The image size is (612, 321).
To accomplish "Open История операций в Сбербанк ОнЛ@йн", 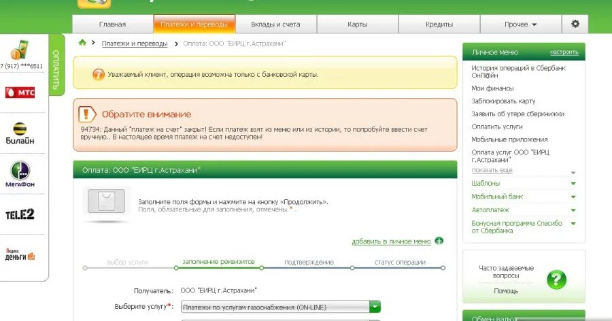I will click(x=518, y=71).
